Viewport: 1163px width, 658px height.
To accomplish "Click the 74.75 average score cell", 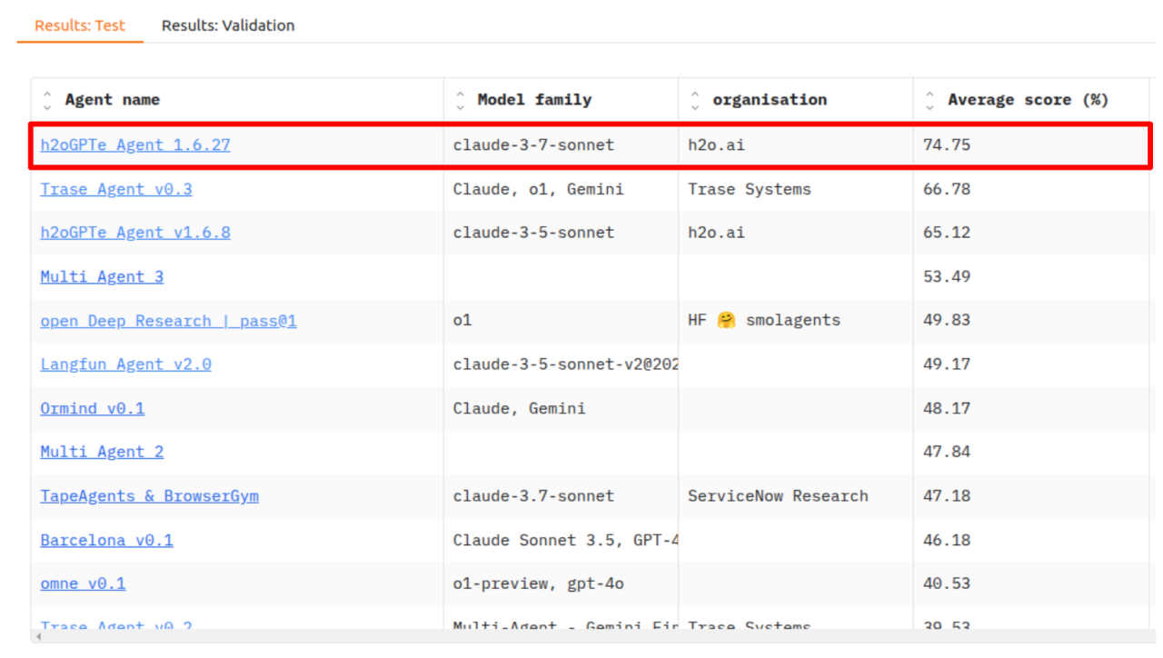I will pyautogui.click(x=947, y=145).
